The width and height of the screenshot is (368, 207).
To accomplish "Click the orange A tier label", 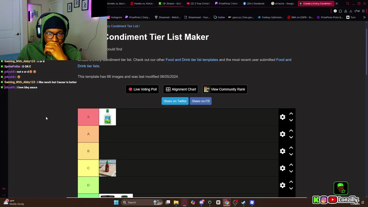I will coord(88,134).
